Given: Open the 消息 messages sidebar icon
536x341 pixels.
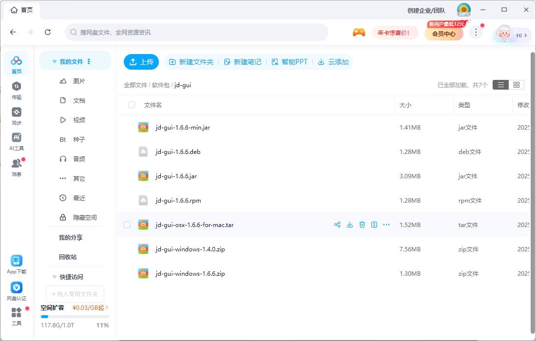Looking at the screenshot, I should [17, 167].
